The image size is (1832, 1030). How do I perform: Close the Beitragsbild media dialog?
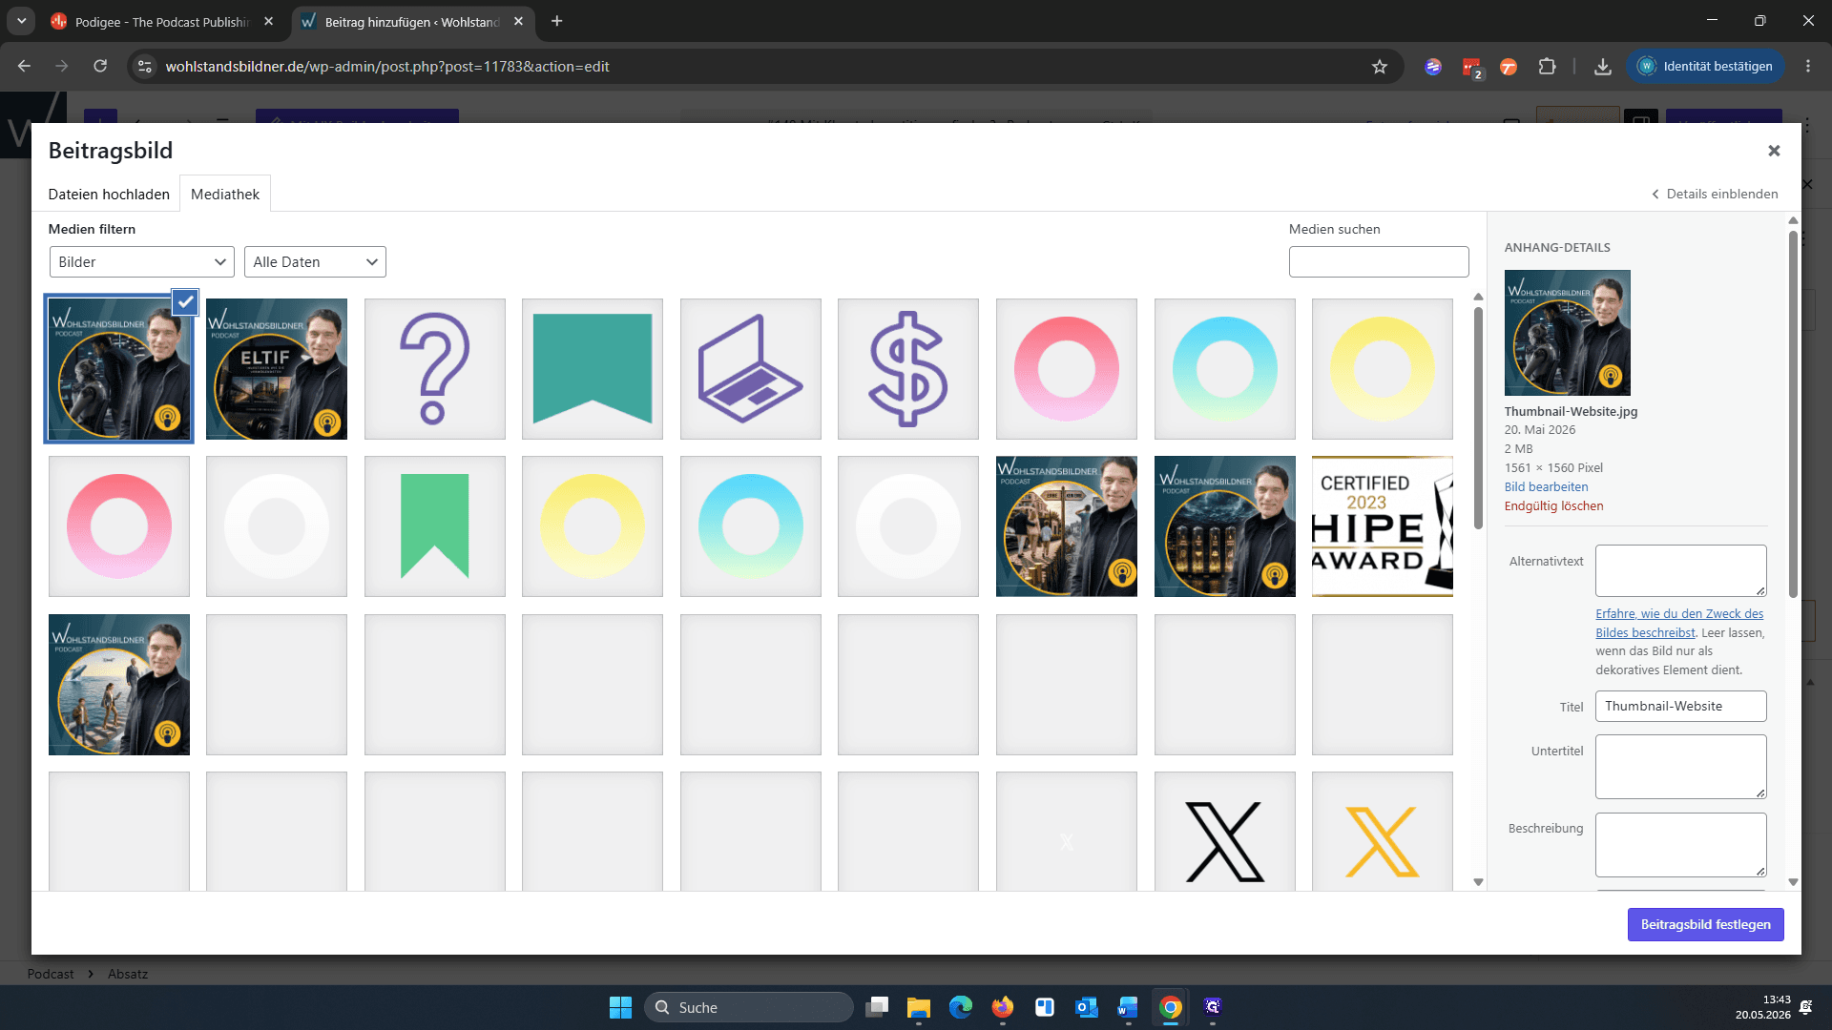(1774, 151)
